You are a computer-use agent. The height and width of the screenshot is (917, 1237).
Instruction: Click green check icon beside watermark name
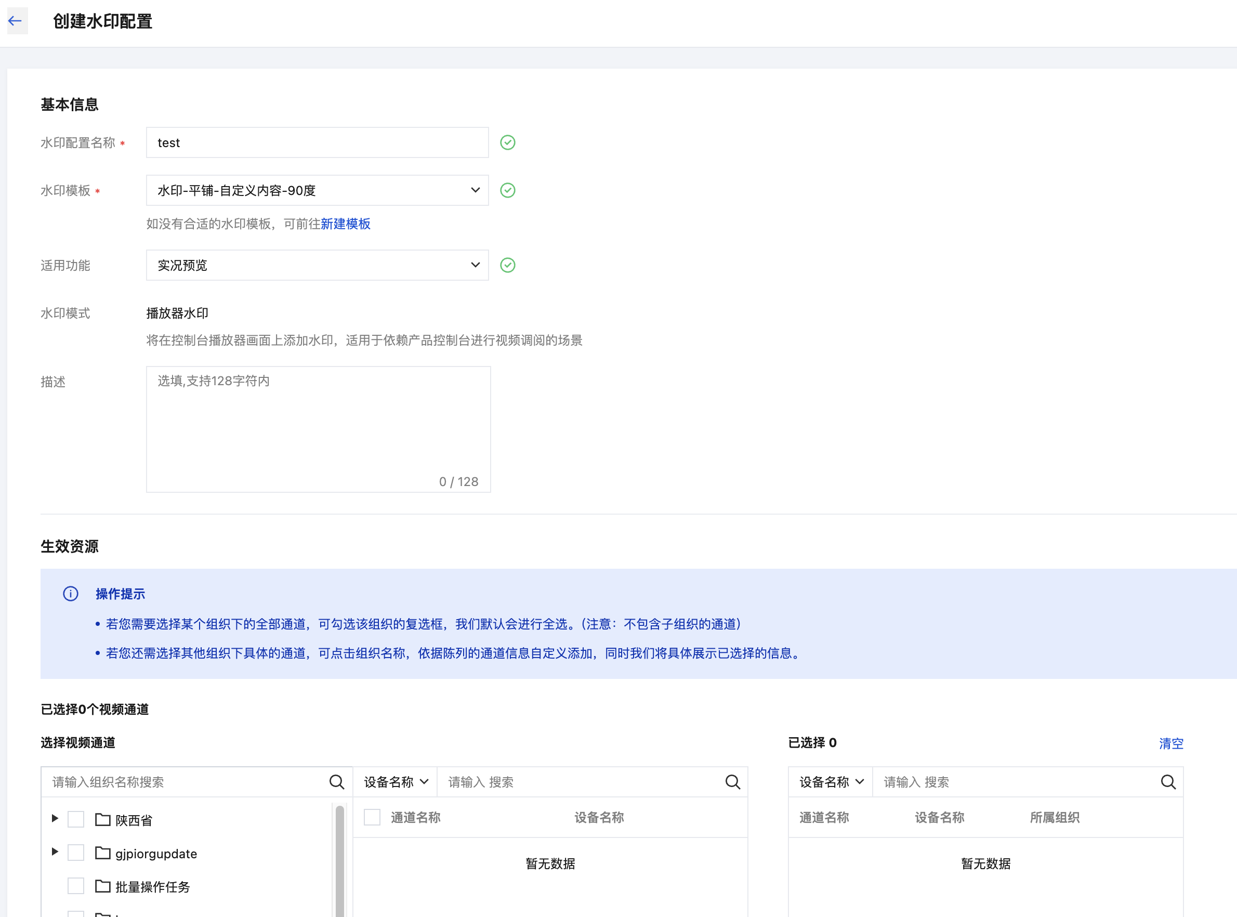[507, 142]
